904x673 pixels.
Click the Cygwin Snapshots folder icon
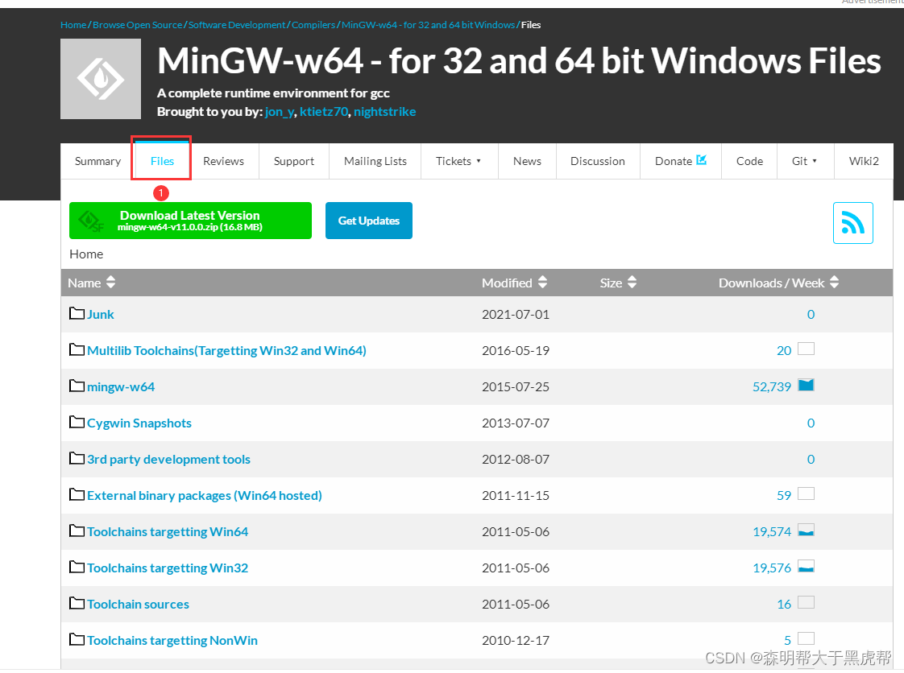[77, 423]
